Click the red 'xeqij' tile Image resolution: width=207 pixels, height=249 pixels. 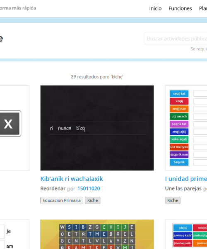pyautogui.click(x=179, y=101)
